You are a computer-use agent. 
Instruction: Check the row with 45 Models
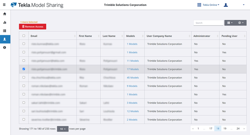(x=24, y=77)
